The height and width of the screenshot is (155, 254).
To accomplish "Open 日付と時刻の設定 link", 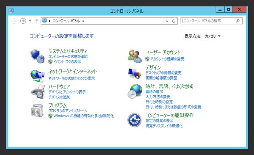I will point(159,102).
